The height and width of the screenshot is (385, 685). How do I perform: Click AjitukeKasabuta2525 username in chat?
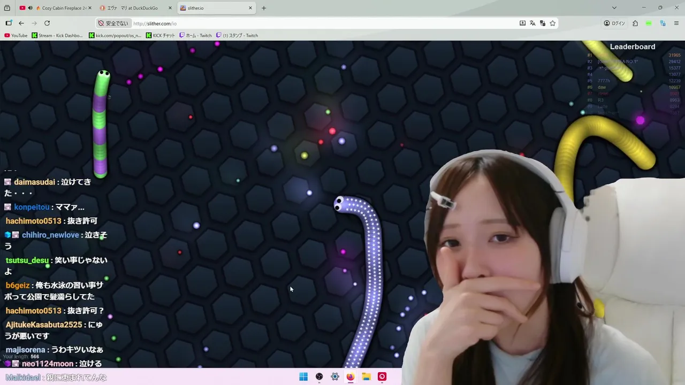(x=44, y=325)
